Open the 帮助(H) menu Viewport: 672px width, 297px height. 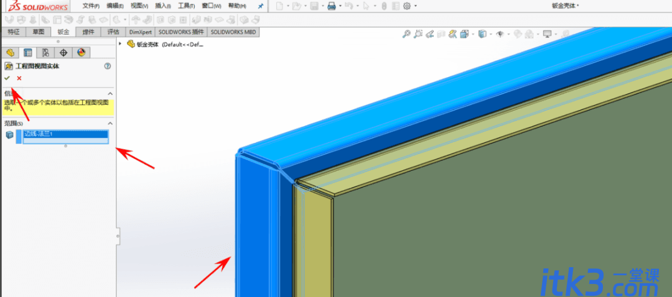237,6
